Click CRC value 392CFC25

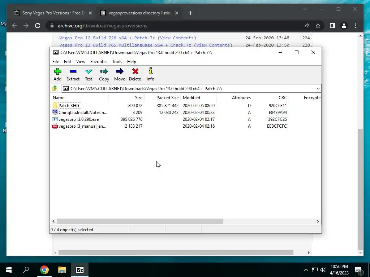(x=277, y=119)
